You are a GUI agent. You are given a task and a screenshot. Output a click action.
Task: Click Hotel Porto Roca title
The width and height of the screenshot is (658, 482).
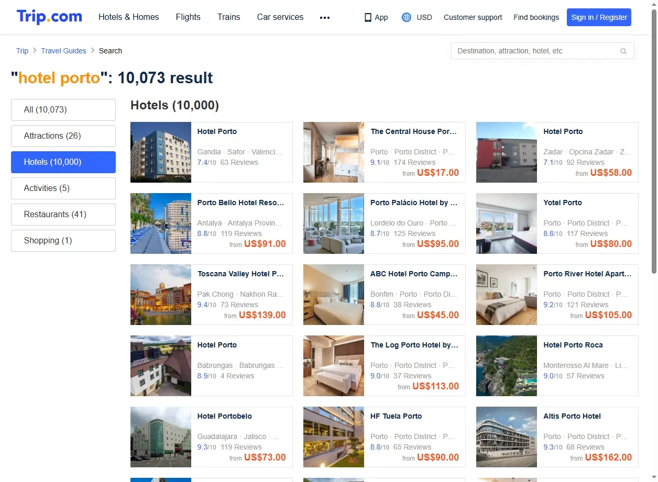pyautogui.click(x=573, y=345)
